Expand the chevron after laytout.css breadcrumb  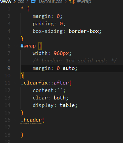65,2
